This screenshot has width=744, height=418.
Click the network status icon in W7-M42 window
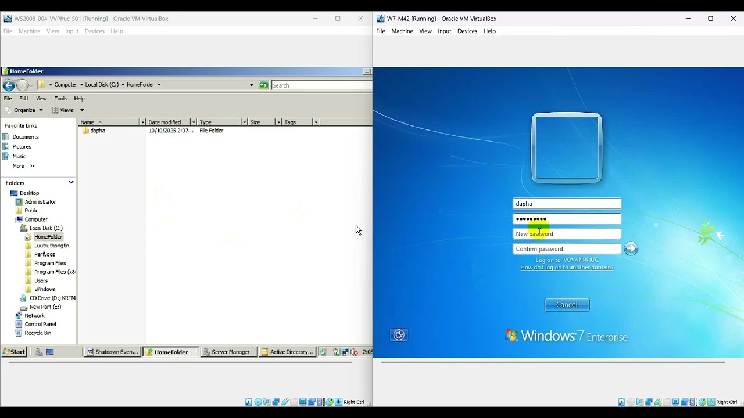click(x=649, y=402)
